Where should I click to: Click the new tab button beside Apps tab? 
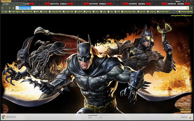click(x=28, y=4)
